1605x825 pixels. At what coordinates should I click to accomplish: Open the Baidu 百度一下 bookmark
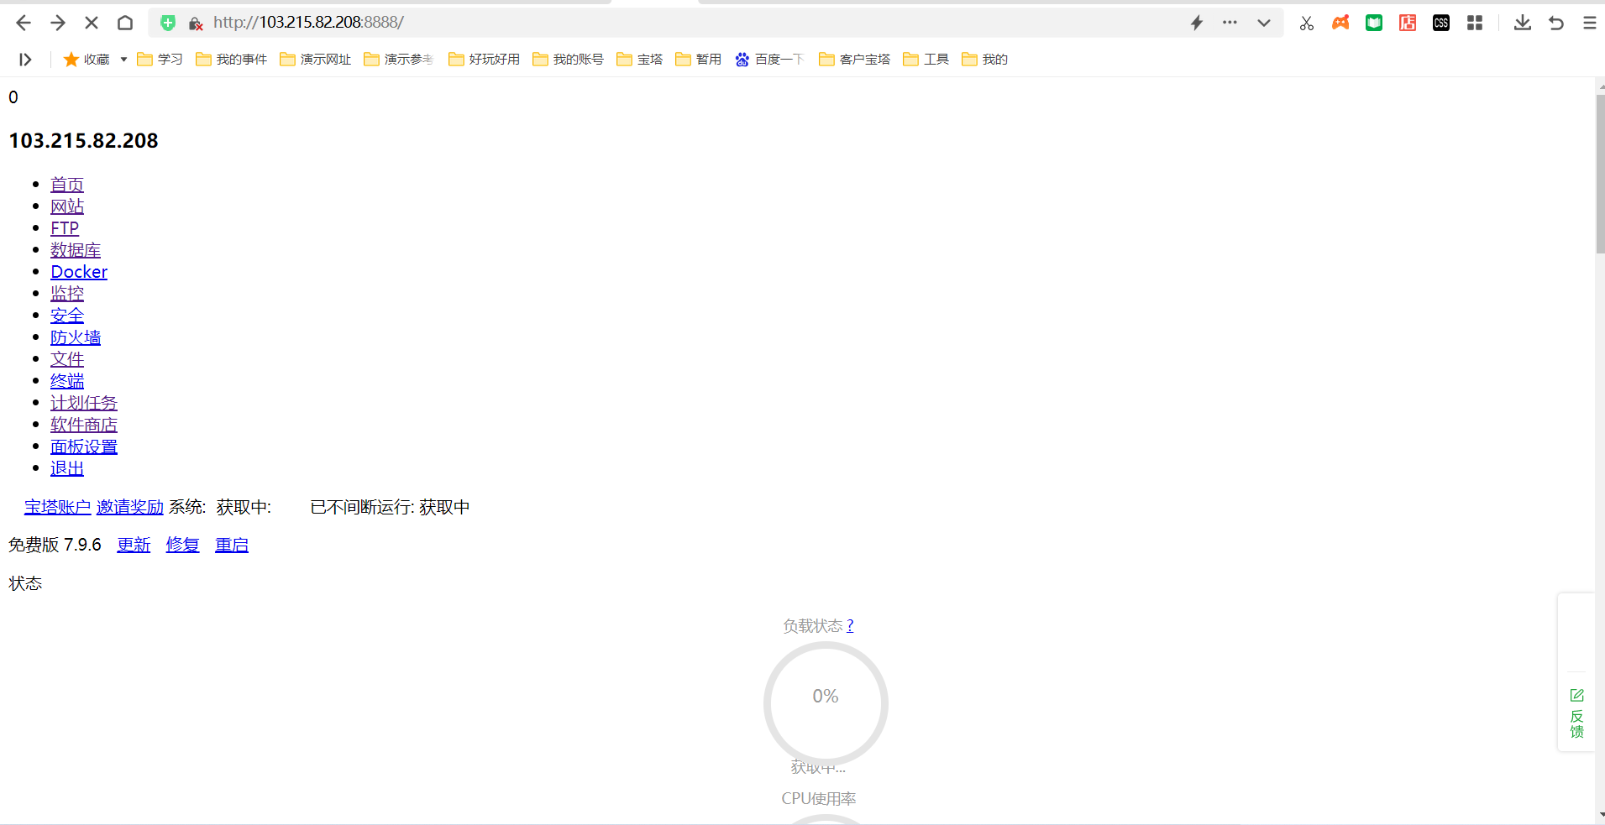coord(768,59)
